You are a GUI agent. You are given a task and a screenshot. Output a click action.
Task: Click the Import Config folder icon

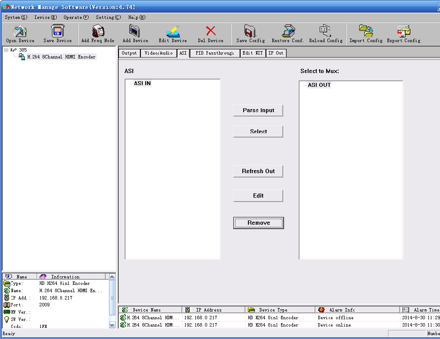366,31
